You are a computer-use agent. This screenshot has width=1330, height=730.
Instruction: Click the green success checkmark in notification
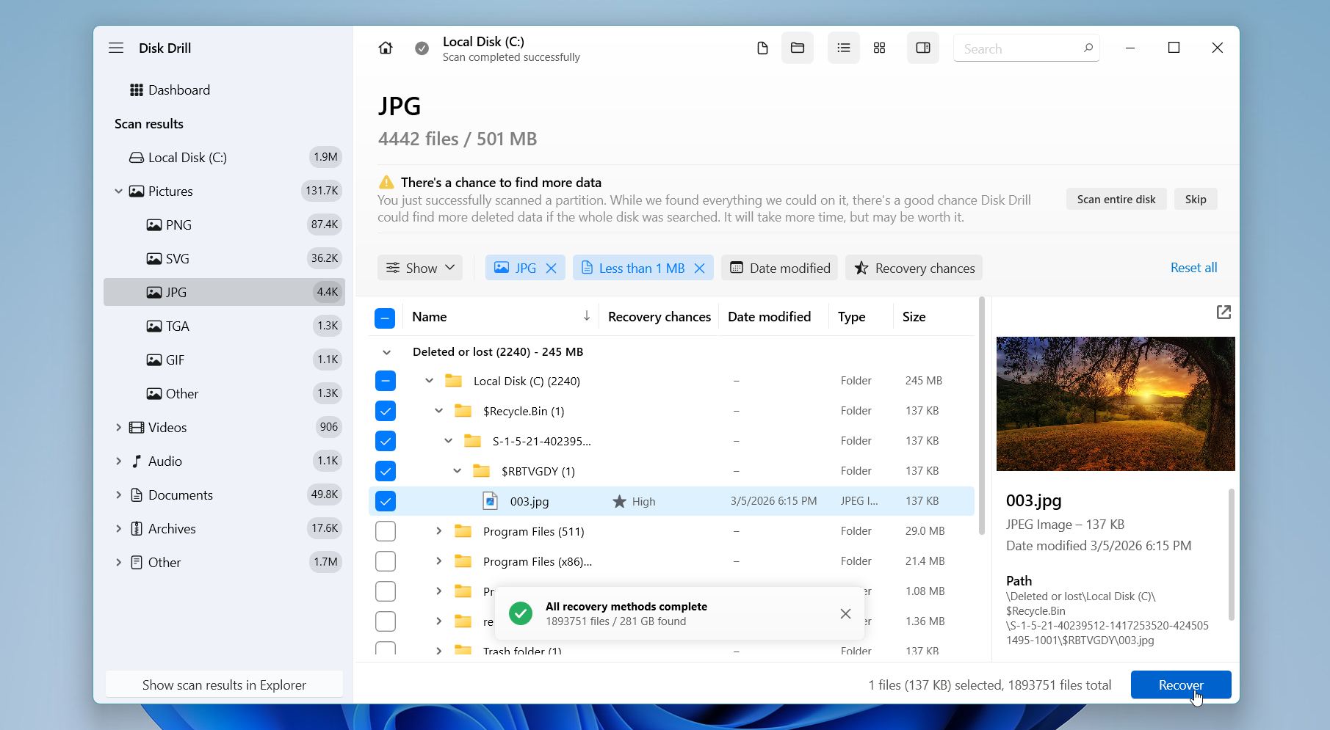[521, 613]
